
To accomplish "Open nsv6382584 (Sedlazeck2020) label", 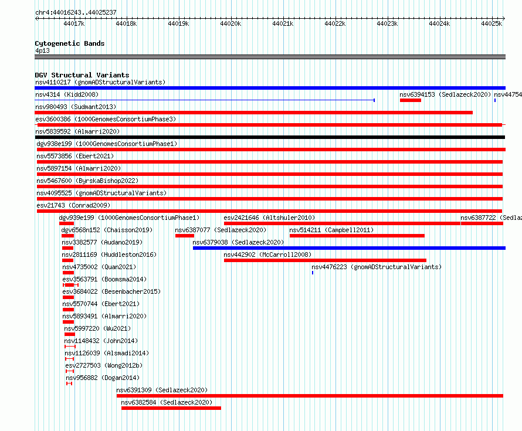I will pos(167,402).
